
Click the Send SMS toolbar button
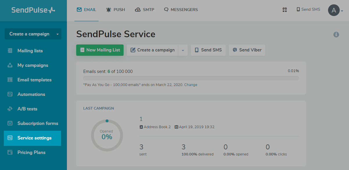(x=208, y=50)
